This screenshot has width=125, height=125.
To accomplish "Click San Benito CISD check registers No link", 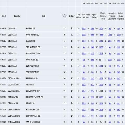I will pos(118,122).
